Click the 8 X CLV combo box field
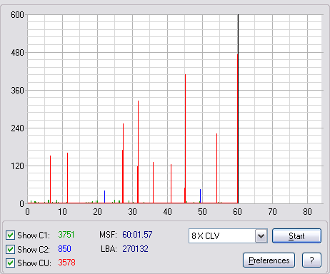 coord(228,236)
